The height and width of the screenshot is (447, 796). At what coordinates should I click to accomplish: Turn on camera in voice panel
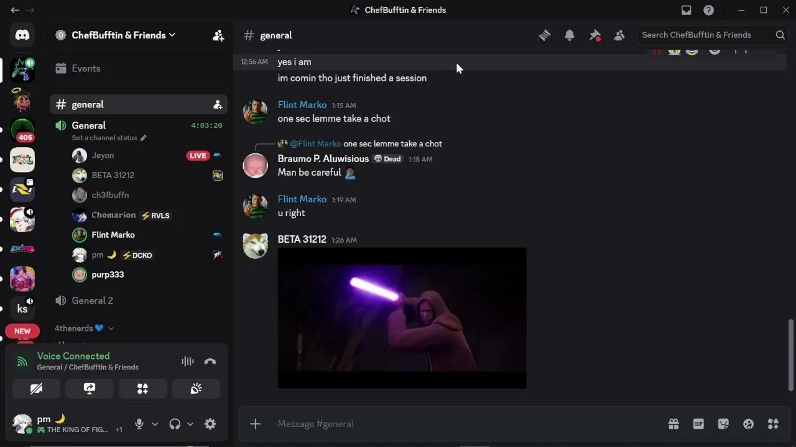click(37, 389)
